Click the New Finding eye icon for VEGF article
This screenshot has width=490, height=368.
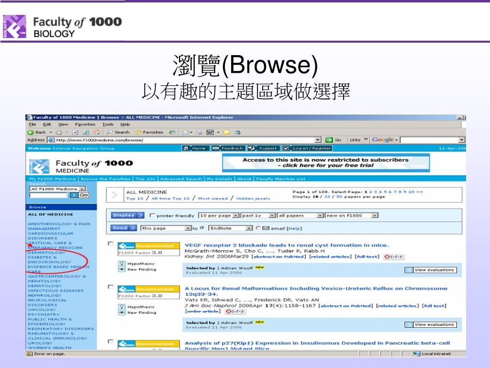pyautogui.click(x=122, y=269)
